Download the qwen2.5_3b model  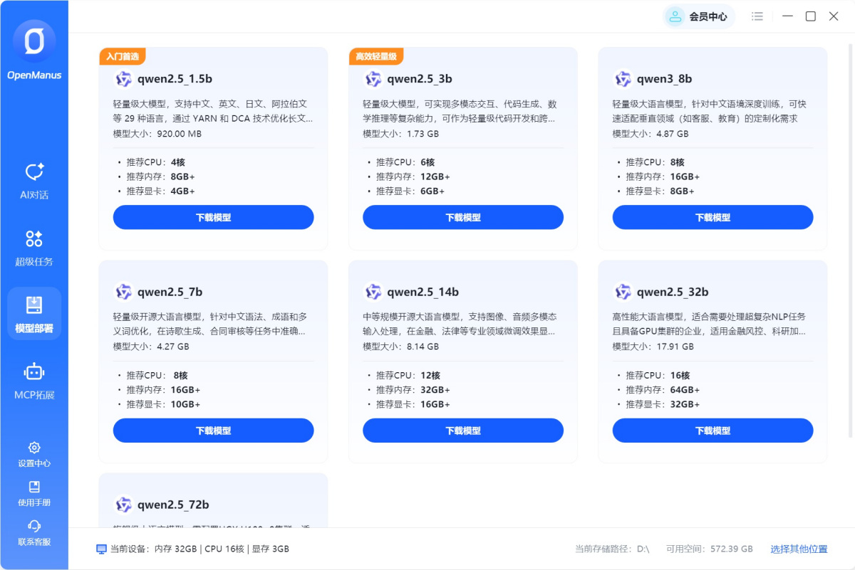[462, 217]
